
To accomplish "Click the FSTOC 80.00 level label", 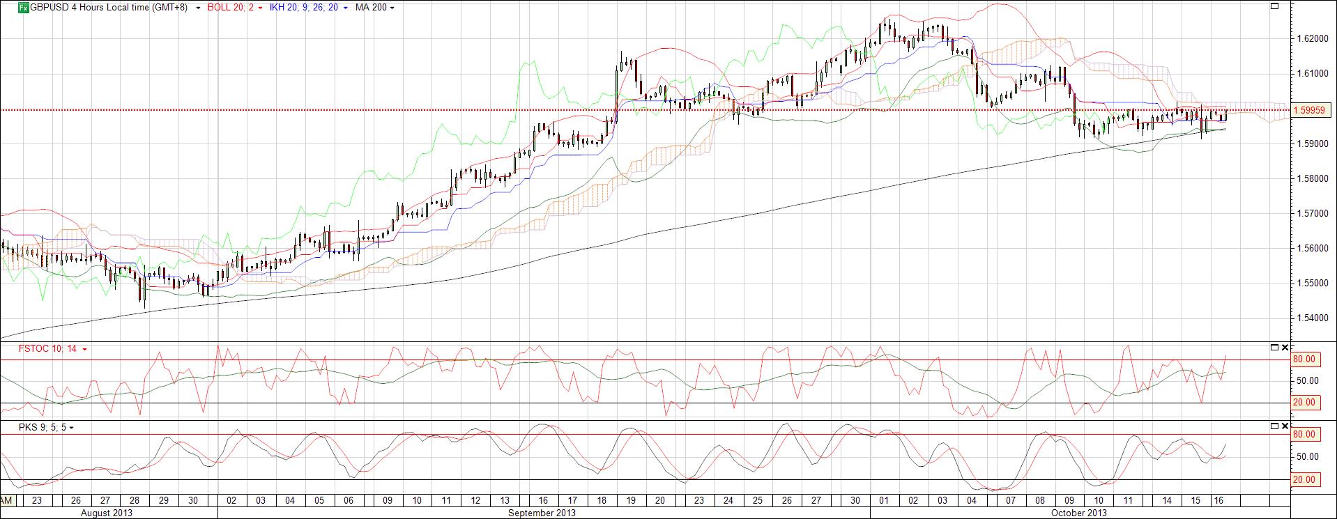I will coord(1304,359).
